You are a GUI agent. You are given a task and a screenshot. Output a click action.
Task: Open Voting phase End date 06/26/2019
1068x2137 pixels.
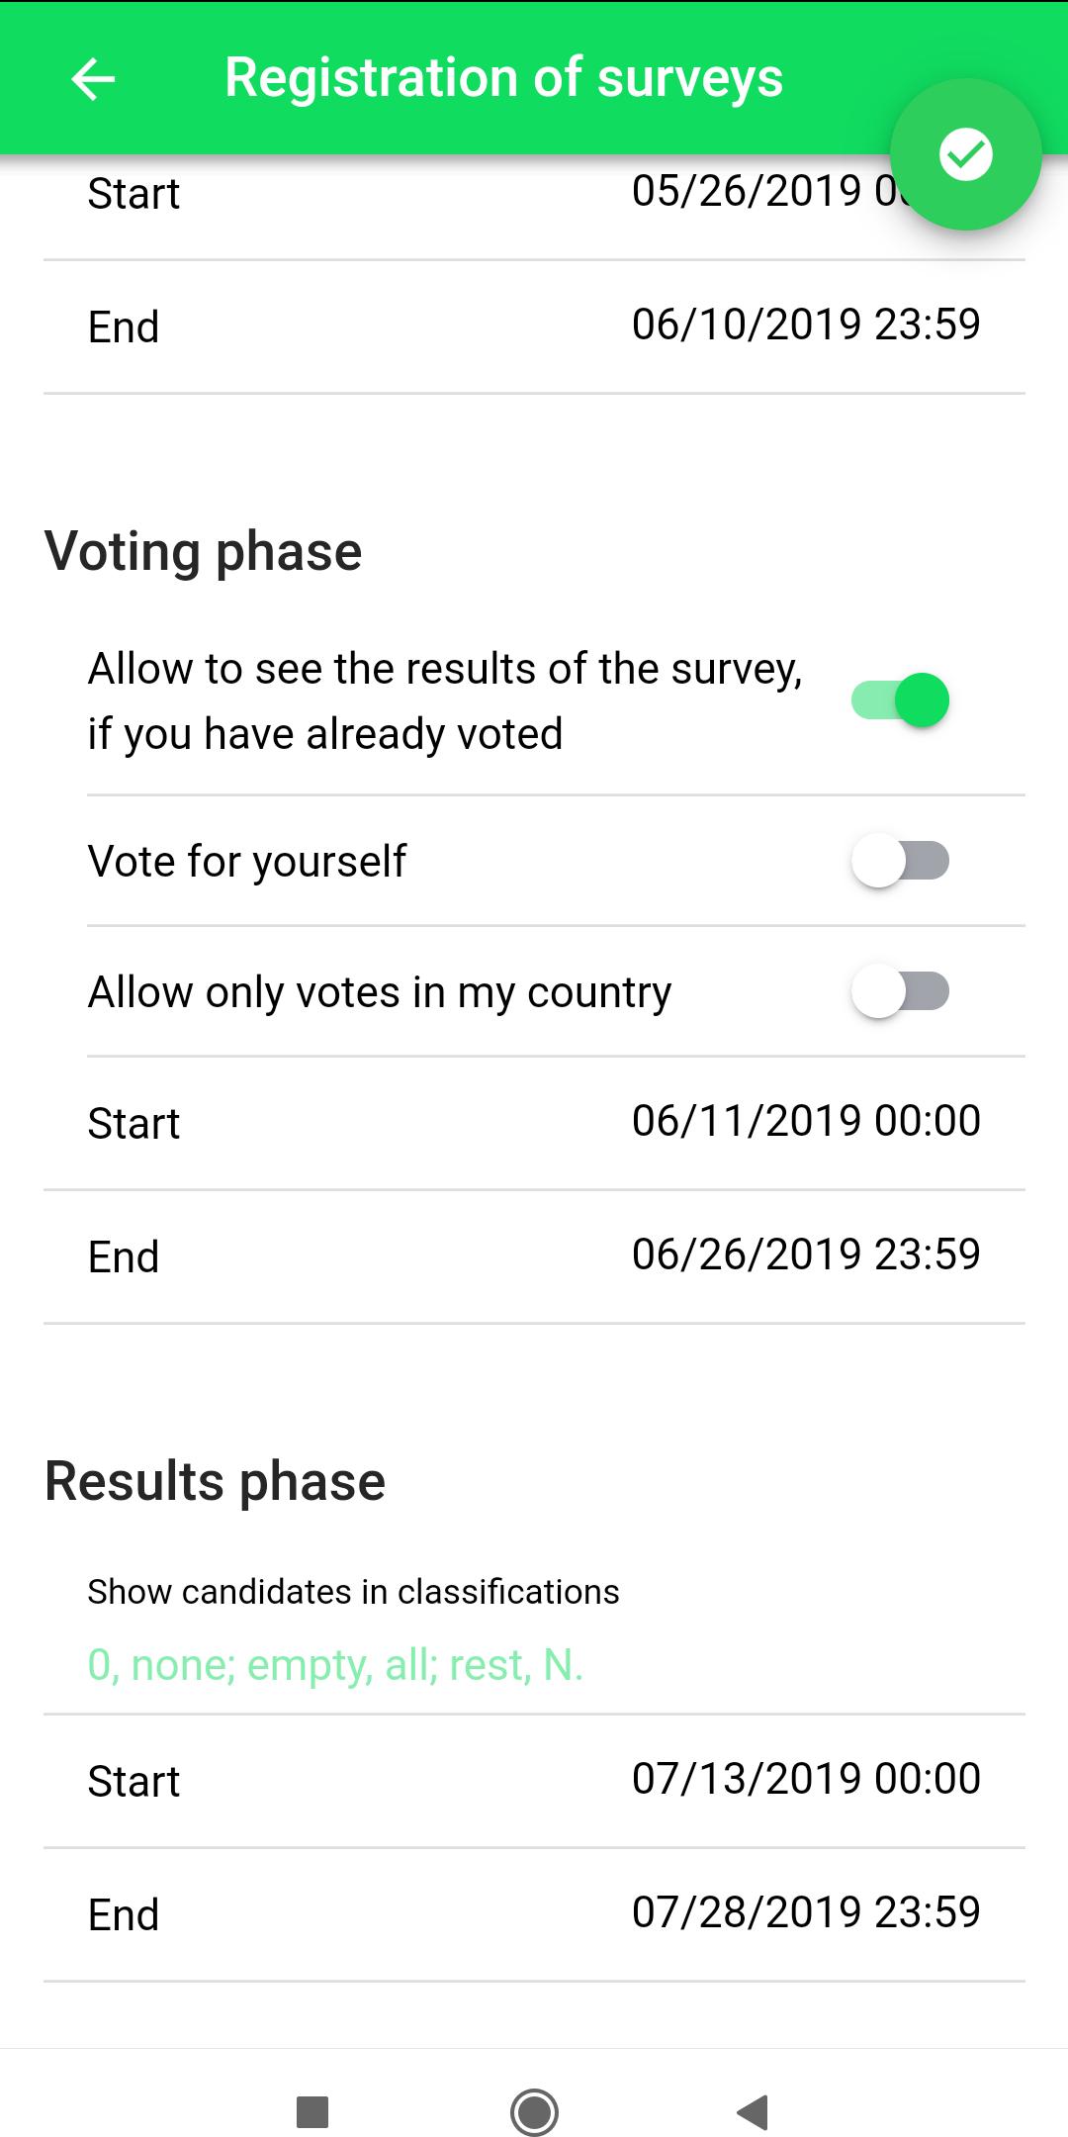534,1256
